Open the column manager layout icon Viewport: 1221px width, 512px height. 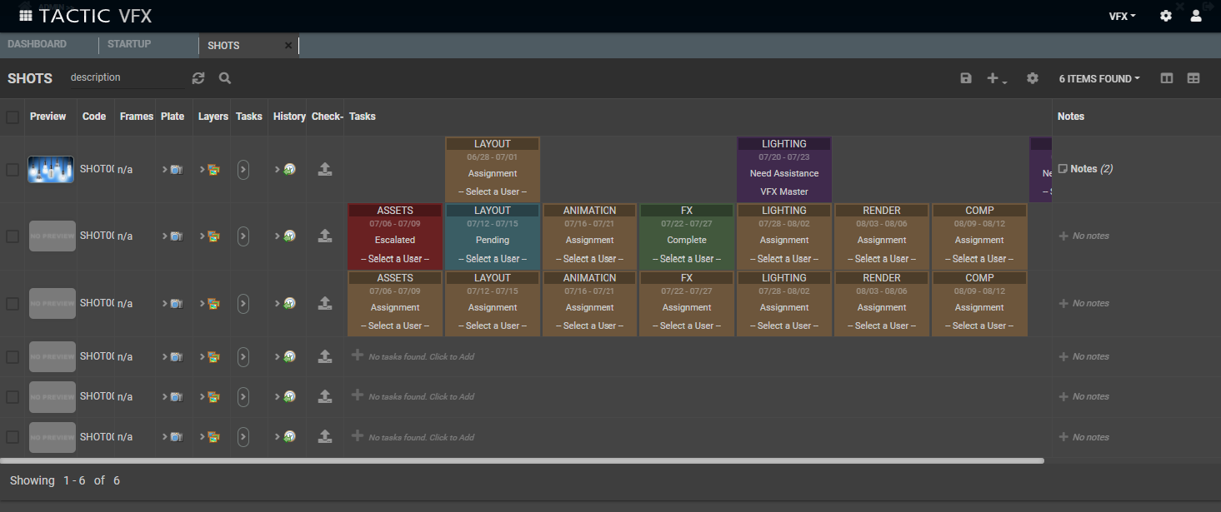point(1167,78)
